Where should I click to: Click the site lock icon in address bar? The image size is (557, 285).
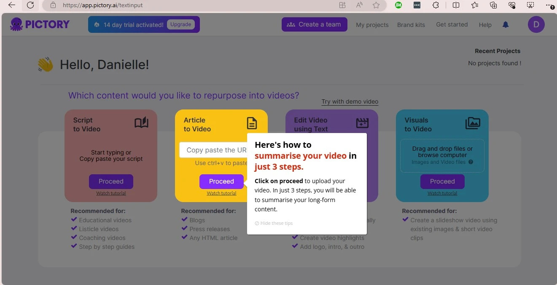click(x=53, y=5)
